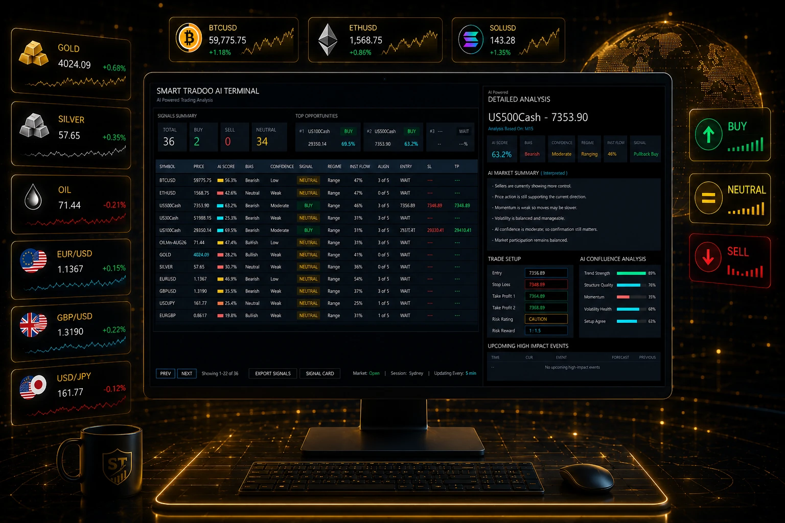Click the gold bars icon
The width and height of the screenshot is (785, 523).
pyautogui.click(x=33, y=53)
